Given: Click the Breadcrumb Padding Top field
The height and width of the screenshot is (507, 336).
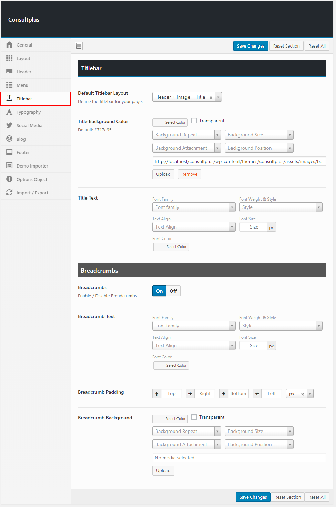Looking at the screenshot, I should point(171,394).
